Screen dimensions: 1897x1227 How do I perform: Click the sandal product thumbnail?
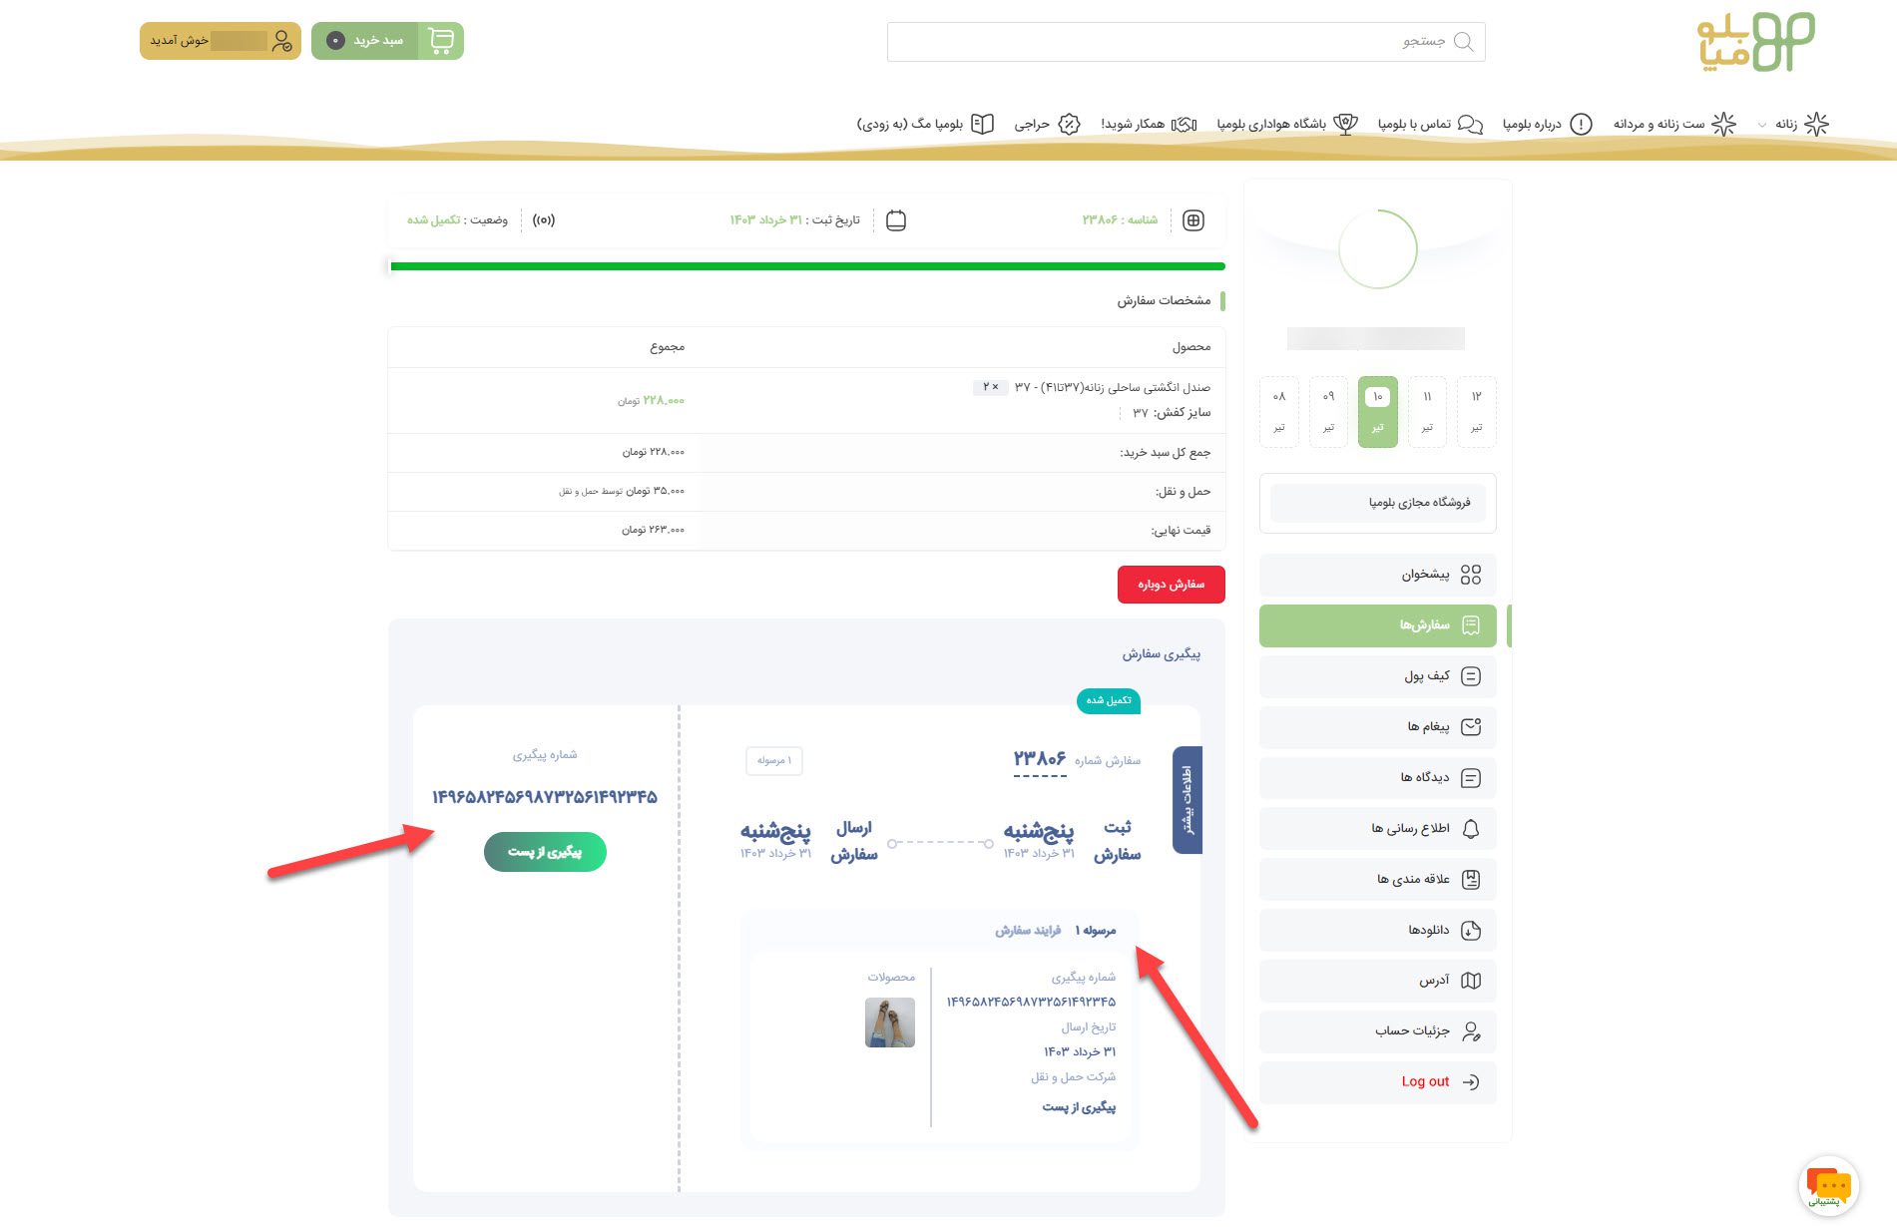coord(889,1022)
